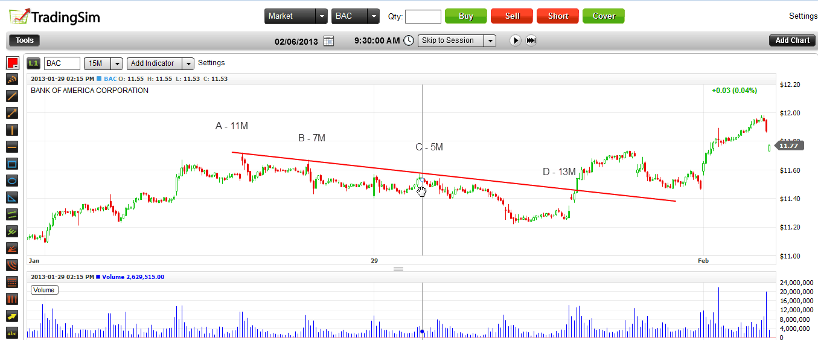This screenshot has width=818, height=340.
Task: Click the green Buy button
Action: 465,16
